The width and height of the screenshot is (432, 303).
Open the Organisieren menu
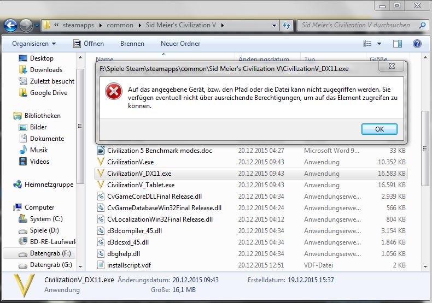(x=34, y=44)
